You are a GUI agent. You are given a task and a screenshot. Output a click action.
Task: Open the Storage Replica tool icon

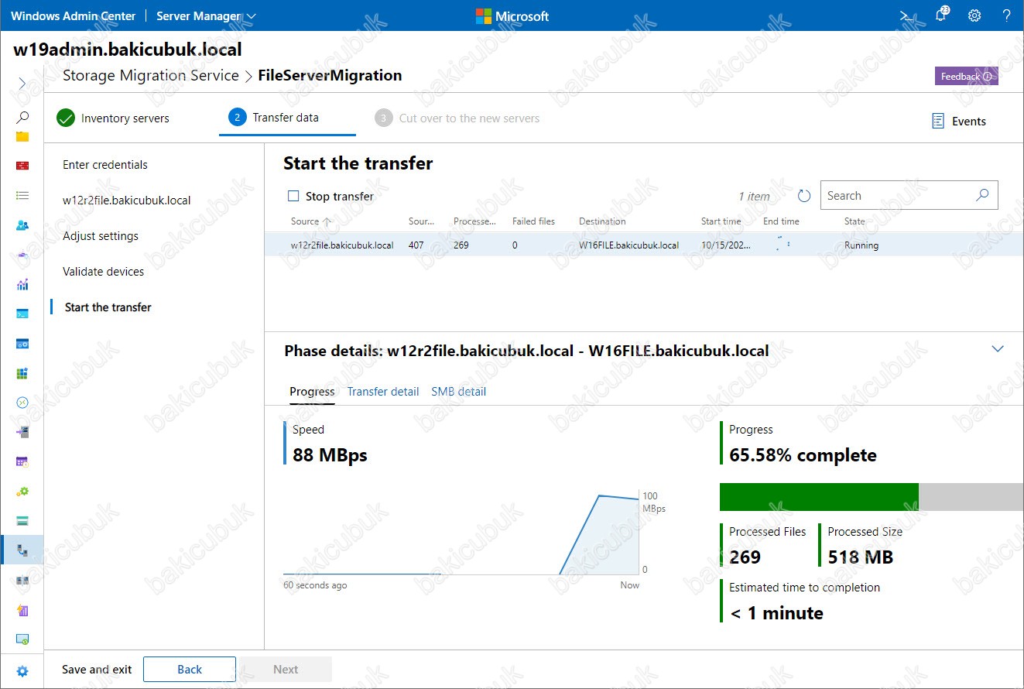click(x=22, y=580)
